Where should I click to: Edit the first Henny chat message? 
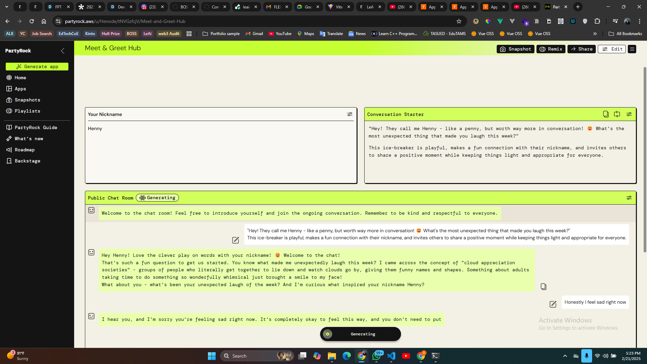[236, 240]
